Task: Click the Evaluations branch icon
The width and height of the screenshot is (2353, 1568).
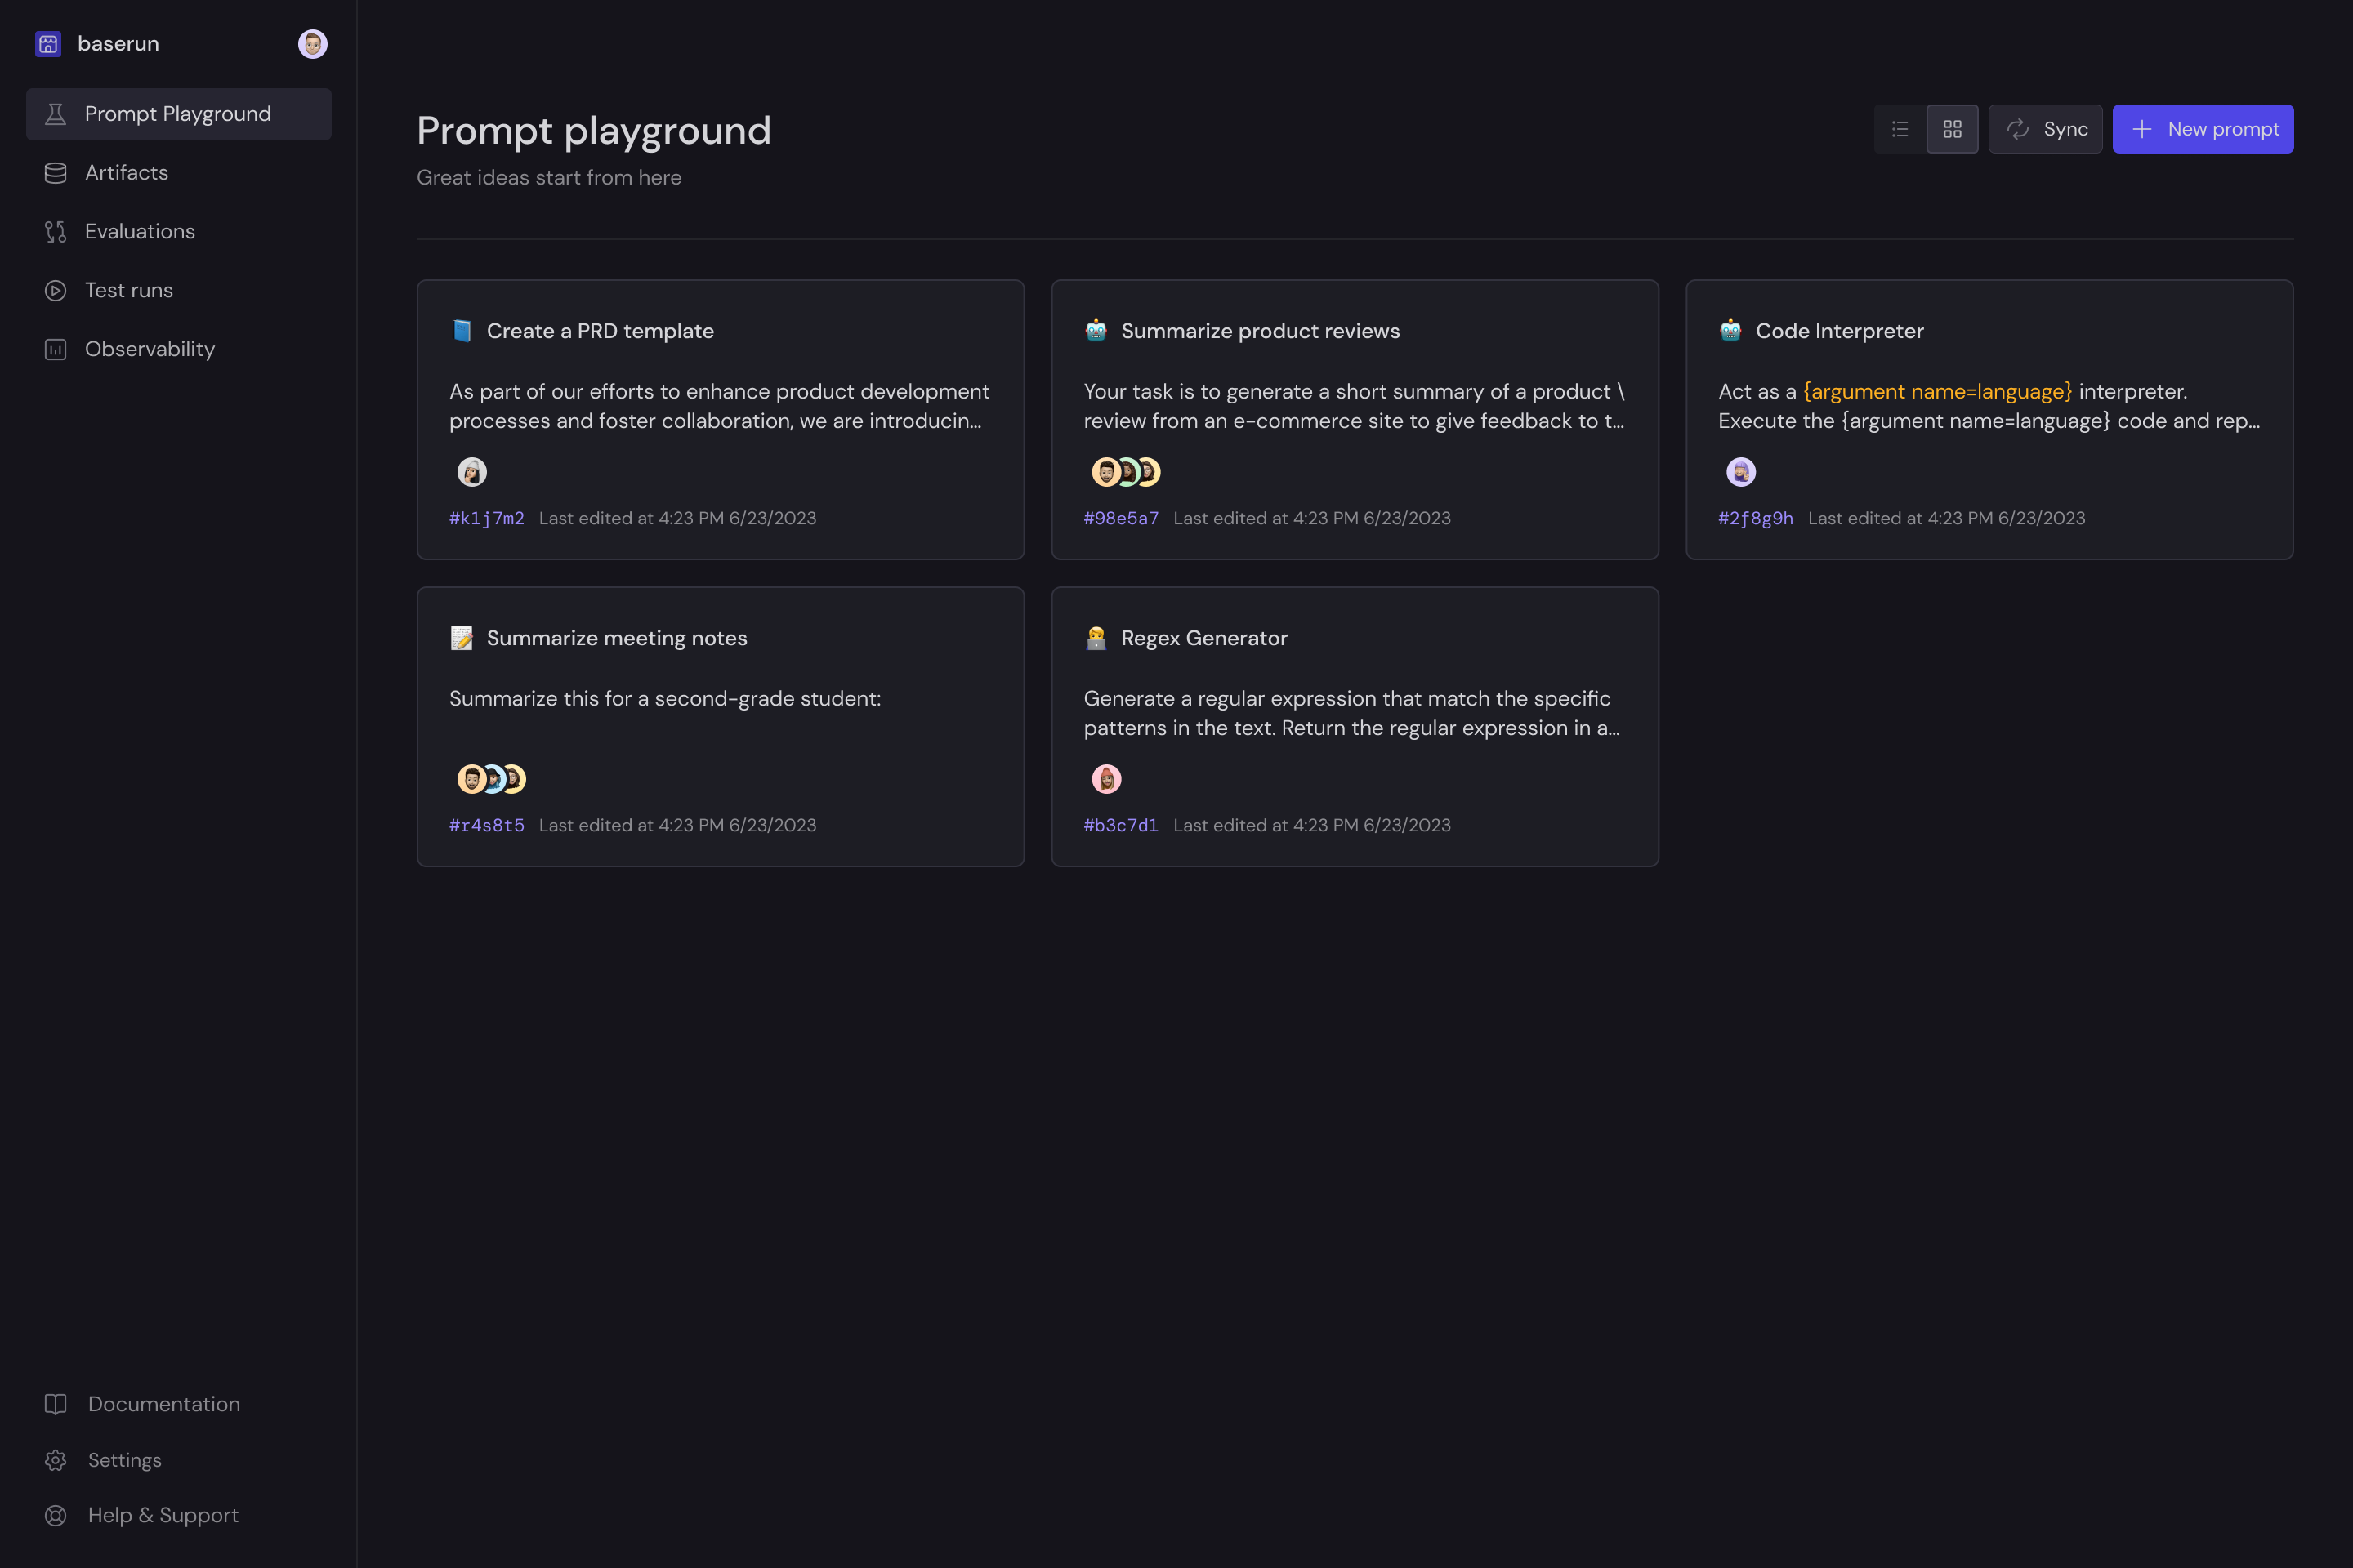Action: 56,232
